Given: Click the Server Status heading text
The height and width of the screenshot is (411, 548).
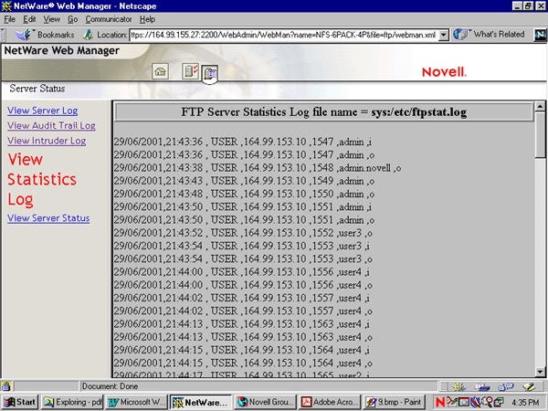Looking at the screenshot, I should coord(37,89).
